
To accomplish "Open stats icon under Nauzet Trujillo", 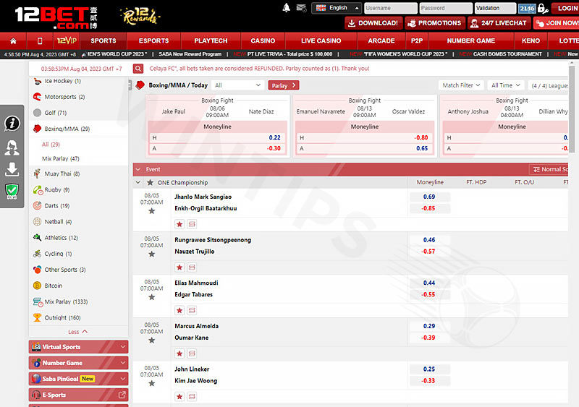I will (192, 267).
